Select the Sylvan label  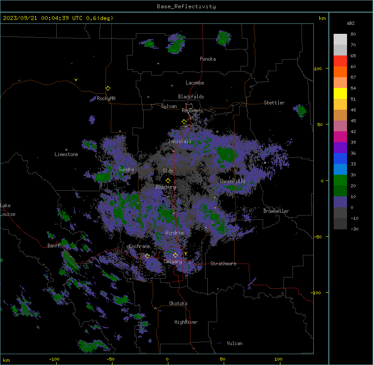click(169, 106)
